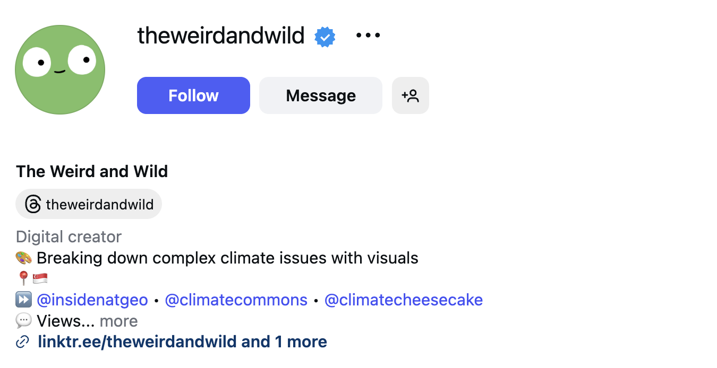
Task: Open the @climatecommons mention link
Action: click(236, 300)
